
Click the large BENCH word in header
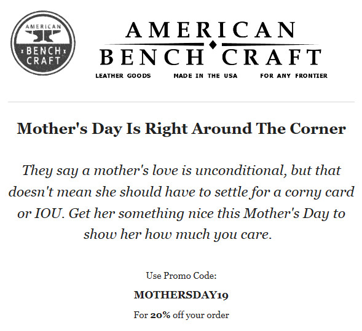[x=152, y=57]
